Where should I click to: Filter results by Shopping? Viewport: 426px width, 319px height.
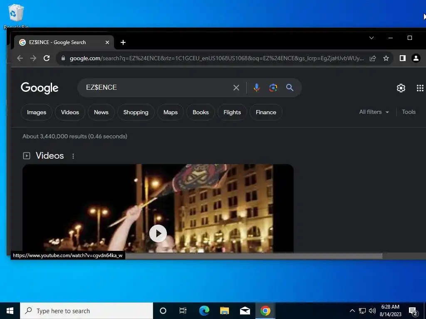click(x=136, y=112)
